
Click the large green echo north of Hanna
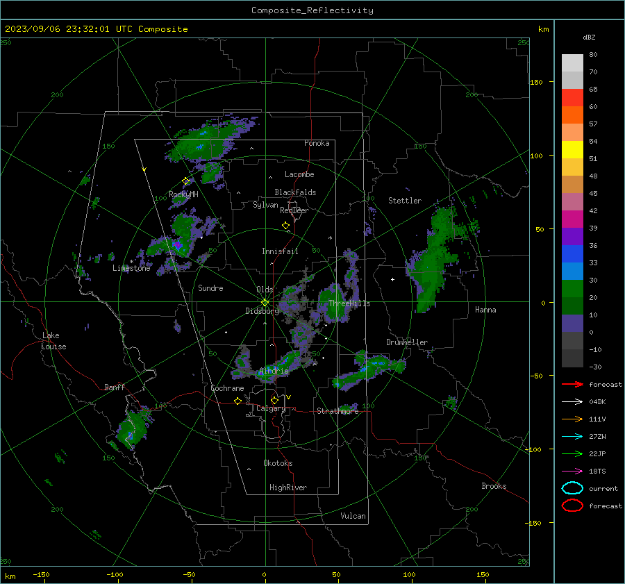[435, 259]
